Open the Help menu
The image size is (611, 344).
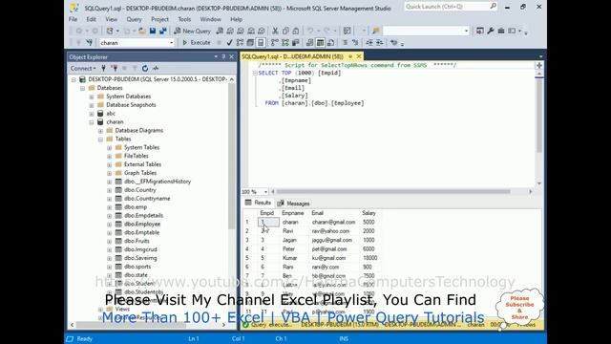click(x=236, y=19)
